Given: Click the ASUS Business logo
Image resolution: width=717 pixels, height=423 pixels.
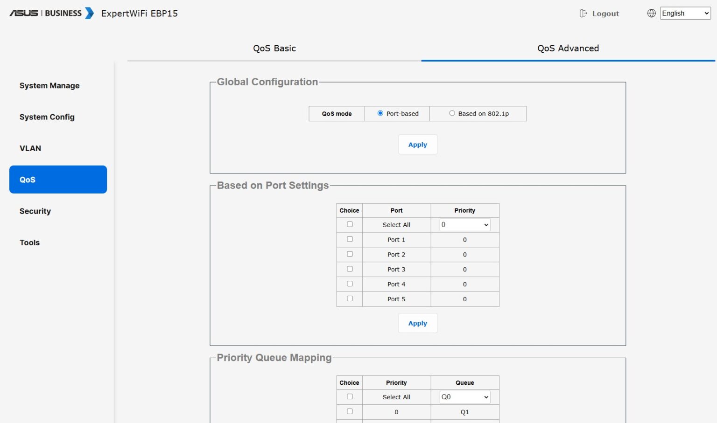Looking at the screenshot, I should coord(51,13).
